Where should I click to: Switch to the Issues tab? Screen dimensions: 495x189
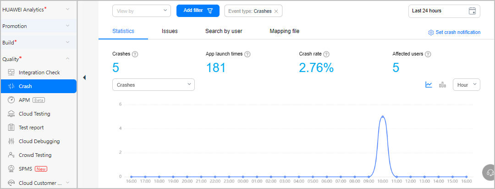(x=170, y=31)
